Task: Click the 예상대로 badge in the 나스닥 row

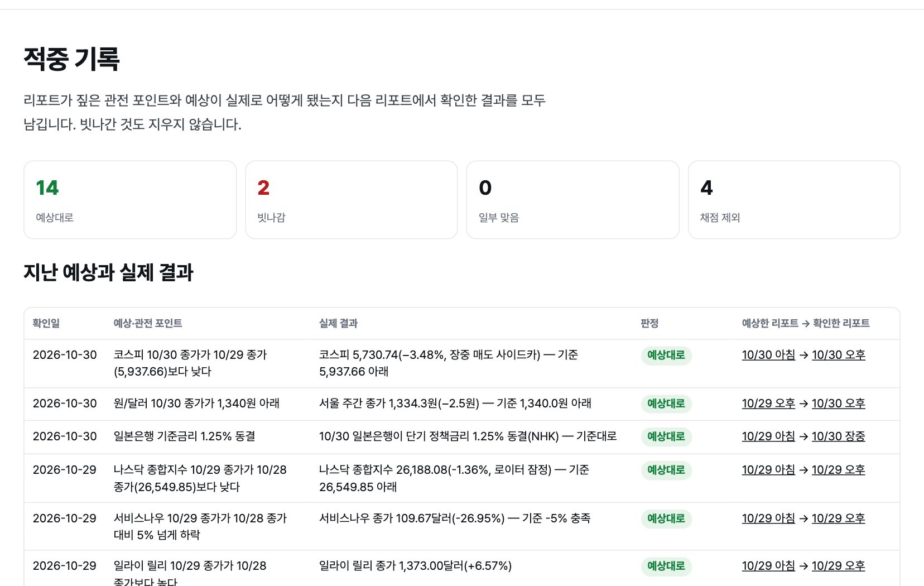Action: pyautogui.click(x=666, y=470)
